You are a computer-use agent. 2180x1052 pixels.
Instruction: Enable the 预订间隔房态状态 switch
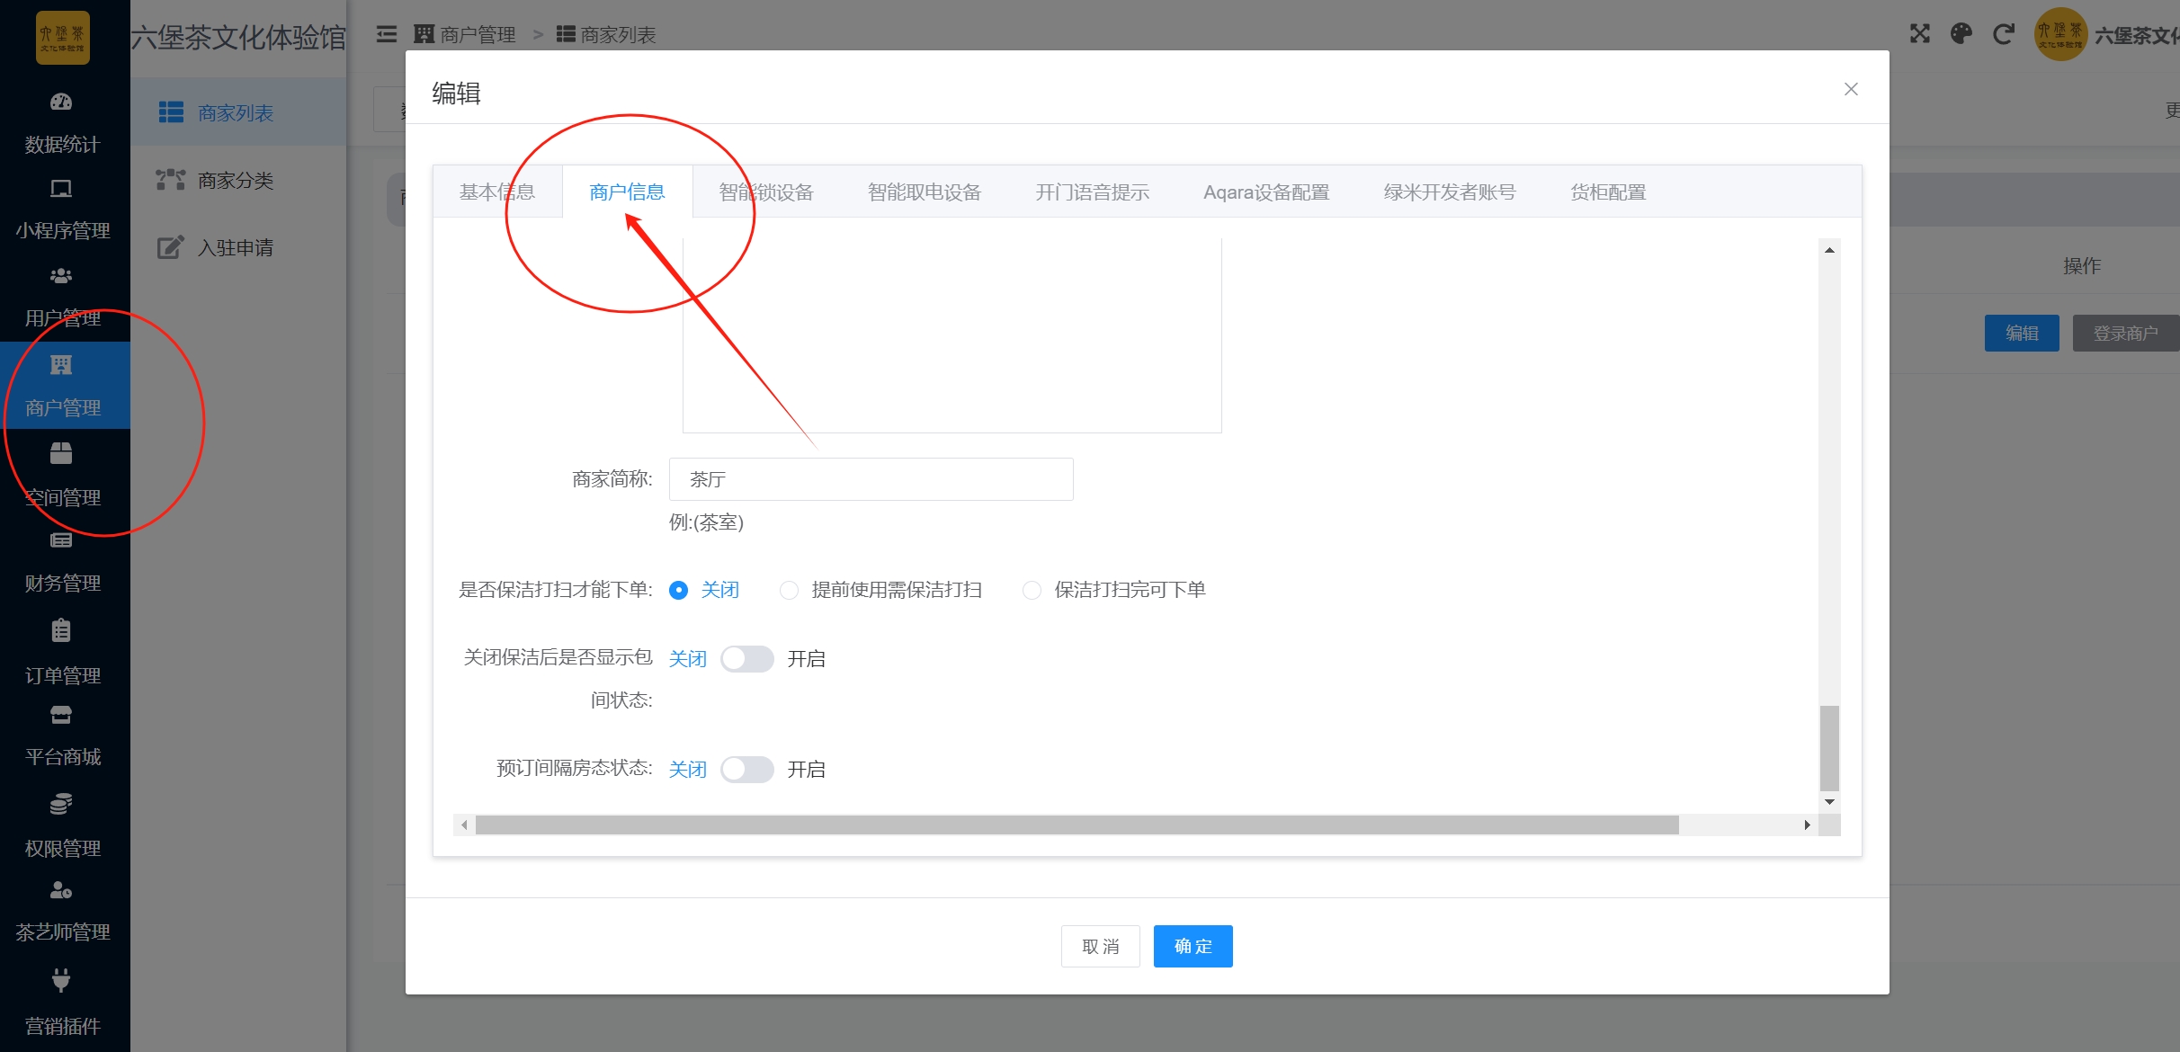point(746,770)
